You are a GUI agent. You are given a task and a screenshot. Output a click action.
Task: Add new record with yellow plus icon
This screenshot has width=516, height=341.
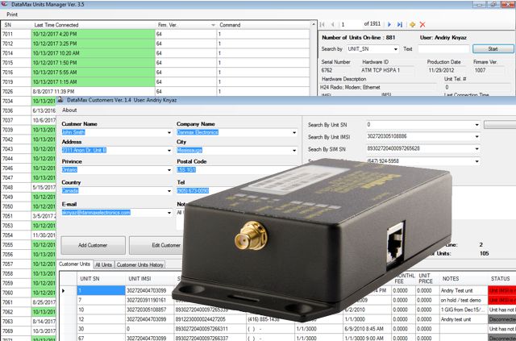[412, 24]
